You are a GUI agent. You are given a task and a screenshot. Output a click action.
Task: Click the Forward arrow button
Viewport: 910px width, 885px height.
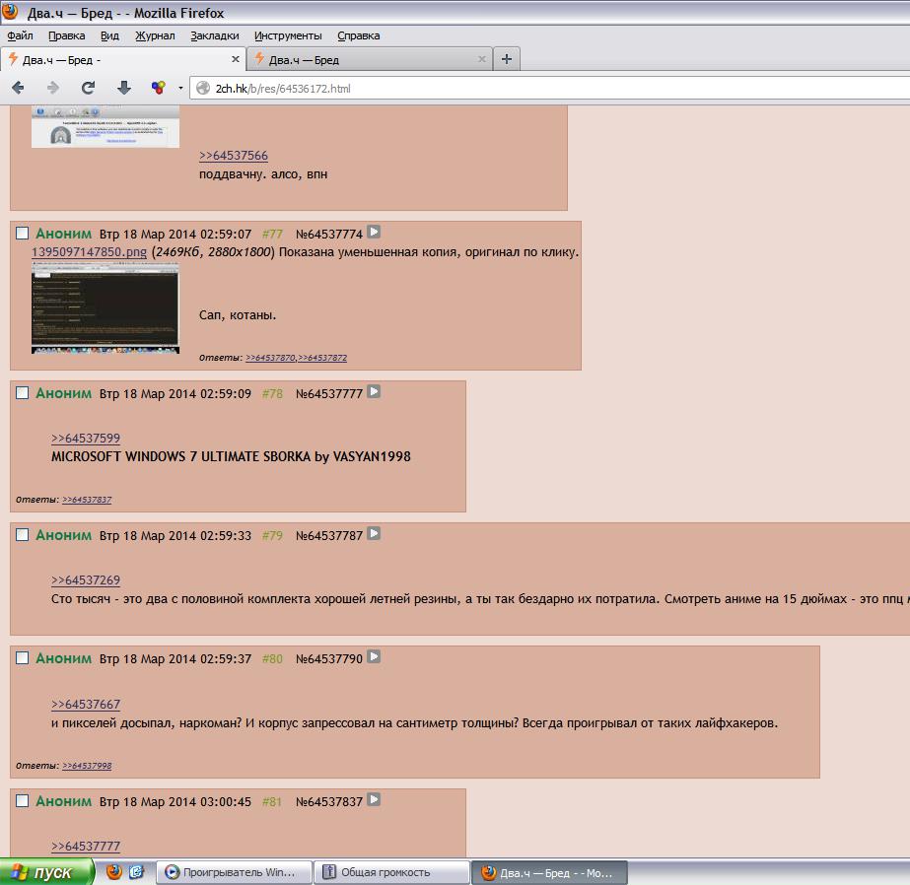pyautogui.click(x=53, y=88)
